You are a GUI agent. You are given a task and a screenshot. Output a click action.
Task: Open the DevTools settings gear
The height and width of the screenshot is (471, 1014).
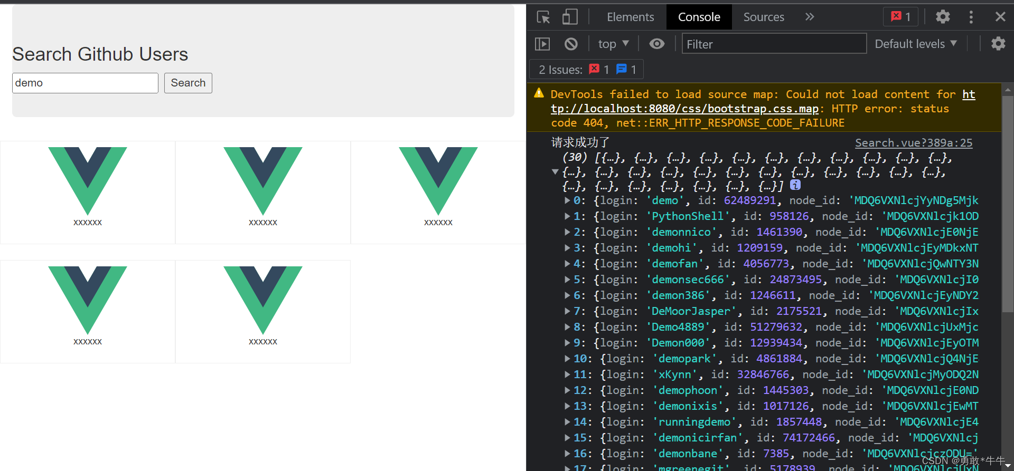point(943,17)
